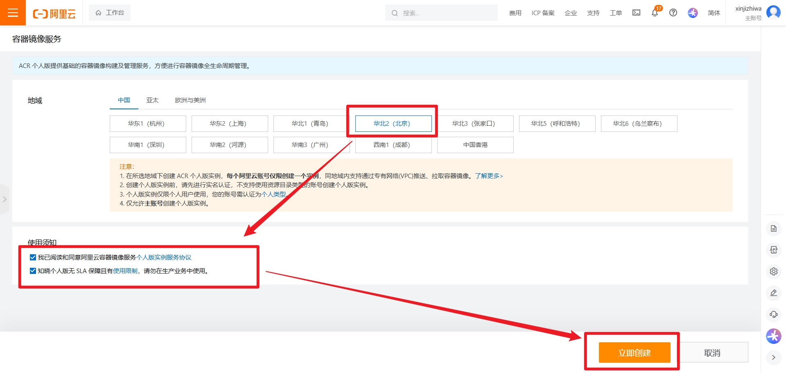
Task: Launch the Cloud Shell terminal icon
Action: pos(636,13)
